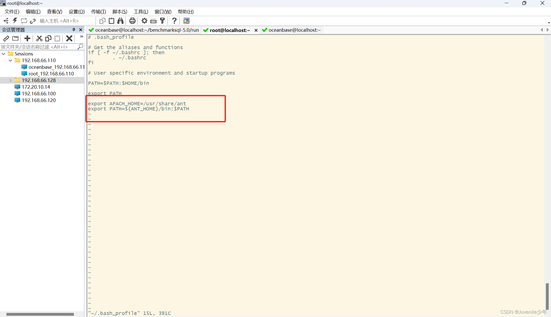Collapse the Sessions root folder

click(4, 54)
